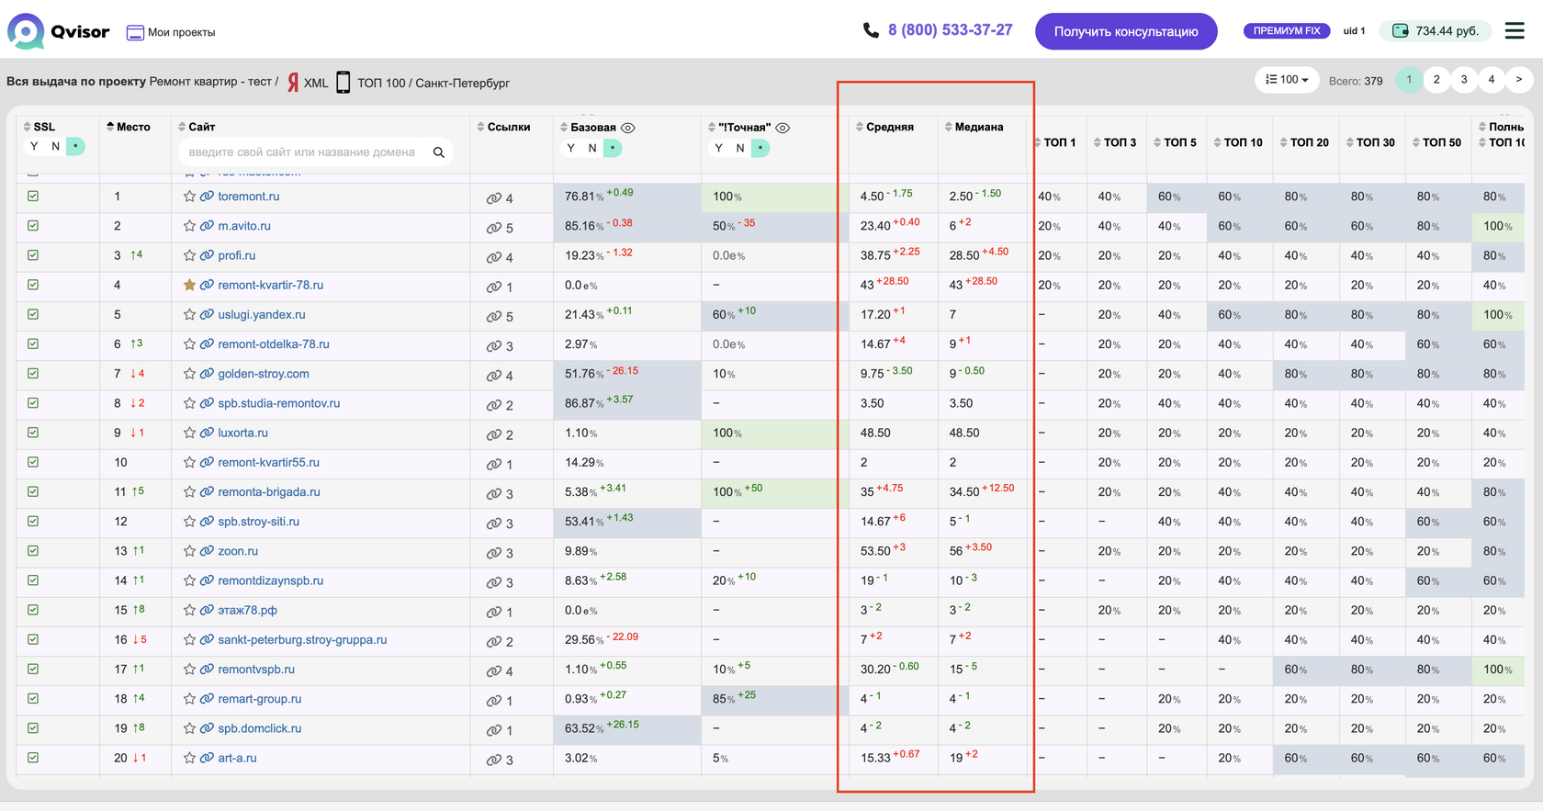This screenshot has height=811, width=1543.
Task: Open the rows-per-page 100 dropdown
Action: tap(1287, 80)
